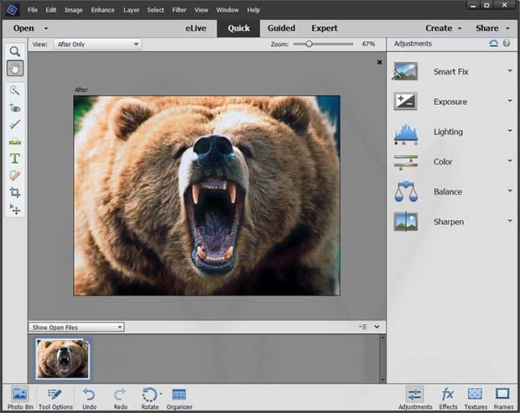Viewport: 520px width, 413px height.
Task: Toggle the Tool Options panel
Action: [55, 398]
